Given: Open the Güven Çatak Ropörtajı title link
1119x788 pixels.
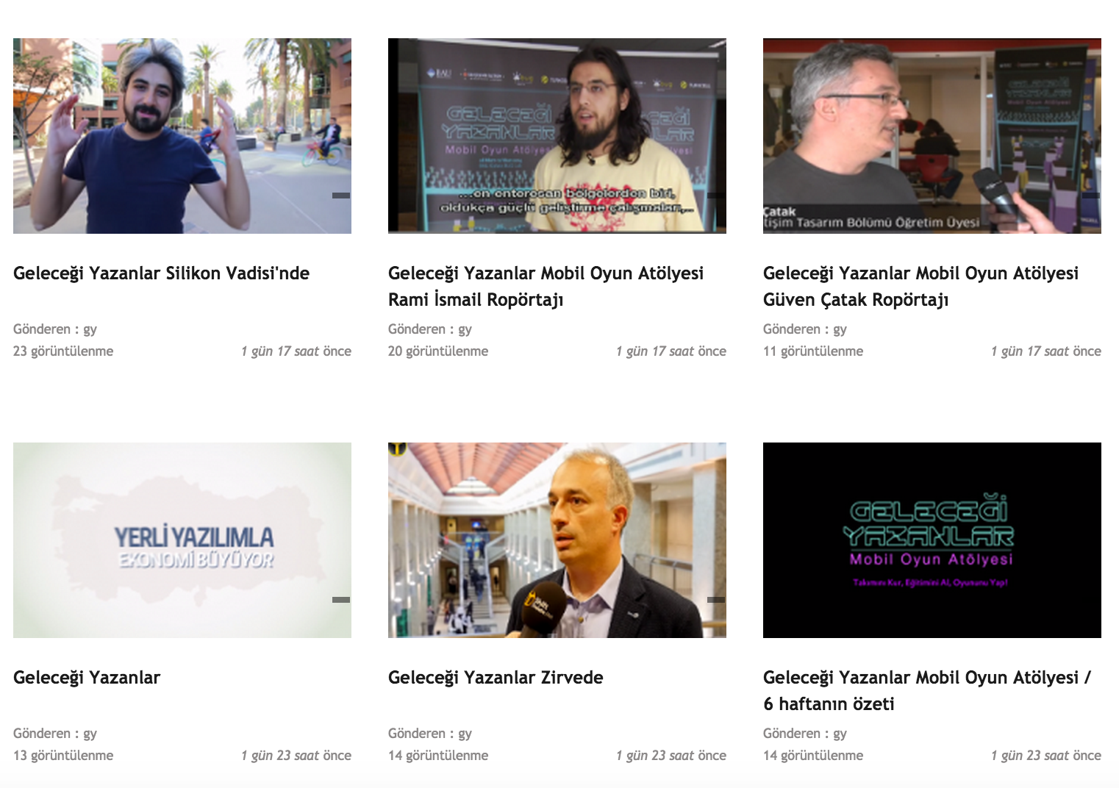Looking at the screenshot, I should coord(920,287).
